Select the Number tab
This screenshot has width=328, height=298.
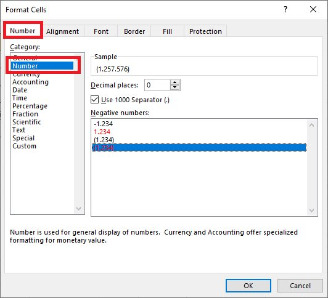[x=23, y=31]
